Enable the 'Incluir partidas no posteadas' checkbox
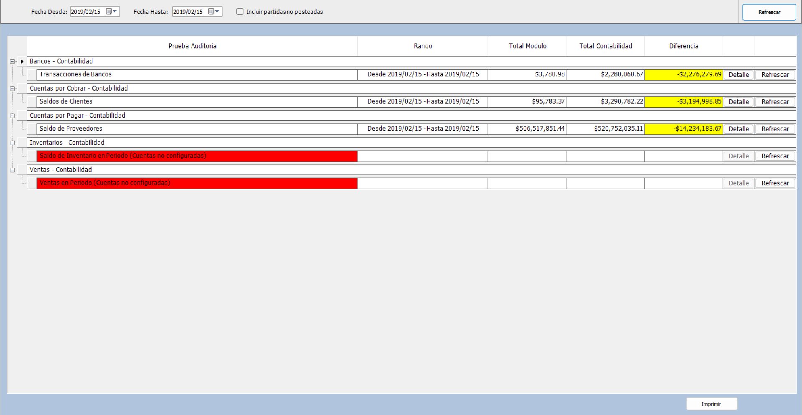802x415 pixels. click(240, 12)
